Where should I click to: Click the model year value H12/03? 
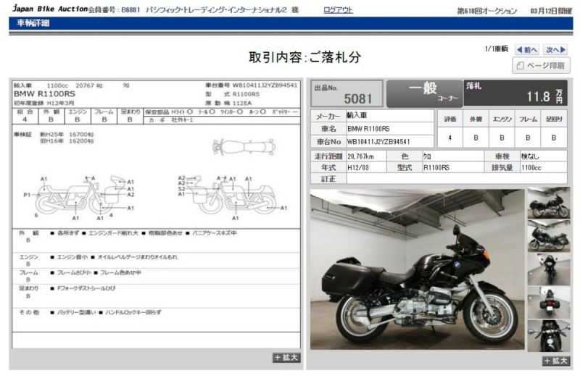[357, 168]
